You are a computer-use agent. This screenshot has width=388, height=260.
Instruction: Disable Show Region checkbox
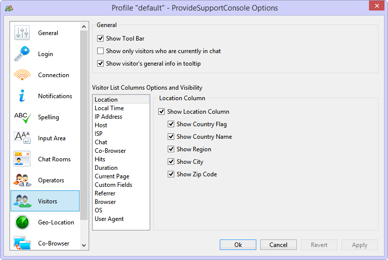tap(171, 149)
